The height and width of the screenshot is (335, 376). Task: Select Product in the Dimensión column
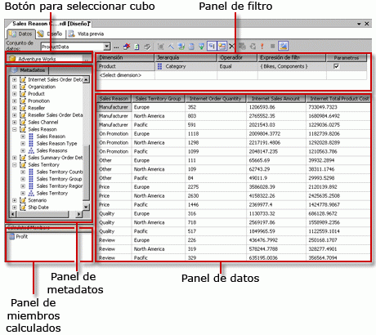click(x=125, y=66)
